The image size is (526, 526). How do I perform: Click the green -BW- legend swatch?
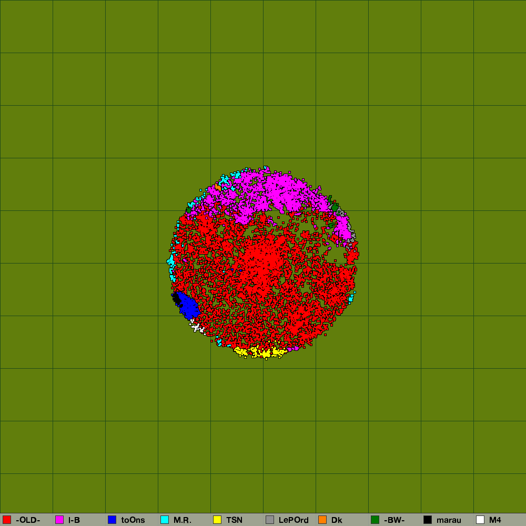[375, 520]
